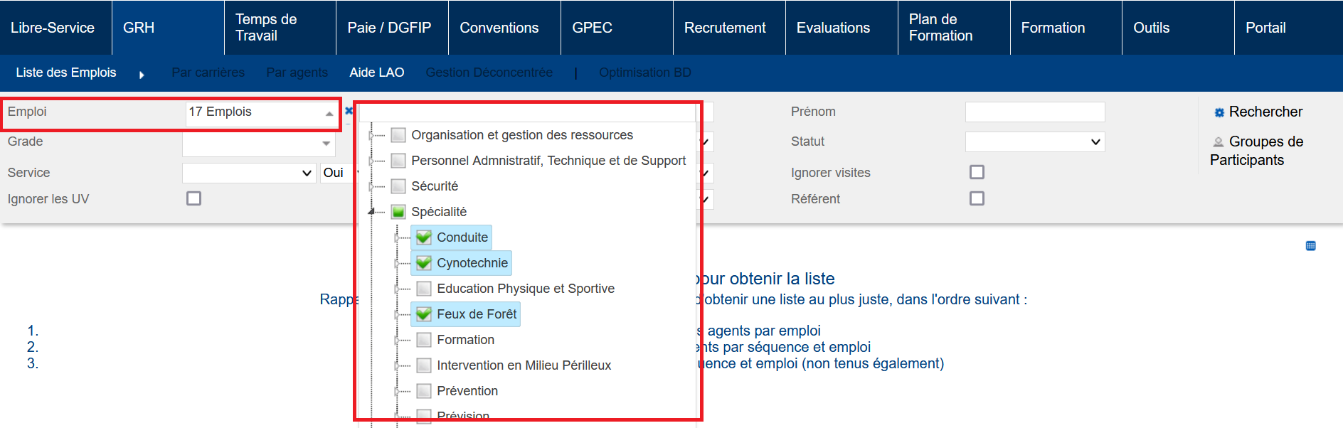Viewport: 1343px width, 428px height.
Task: Clear the Emploi selection with blue X
Action: pyautogui.click(x=349, y=111)
